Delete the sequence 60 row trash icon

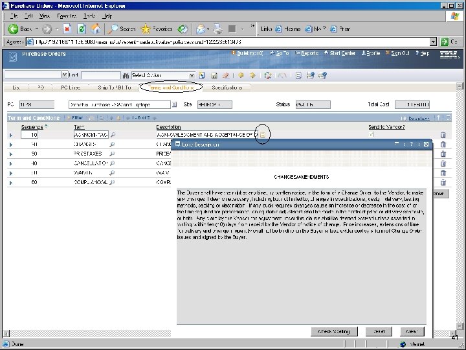(x=443, y=182)
